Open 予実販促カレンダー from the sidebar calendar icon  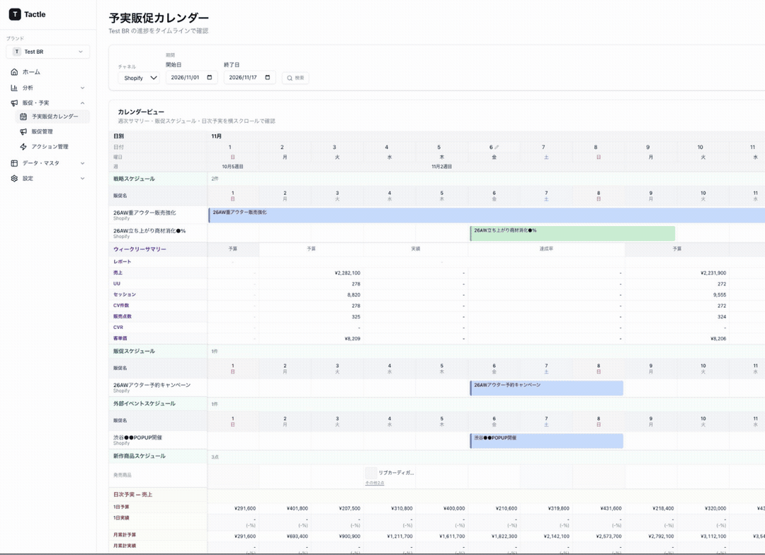coord(23,117)
